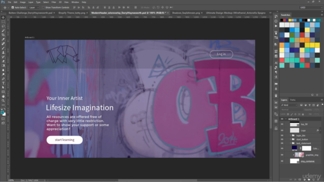Screen dimensions: 324x182
Task: Select the Magic Wand tool
Action: click(3, 30)
